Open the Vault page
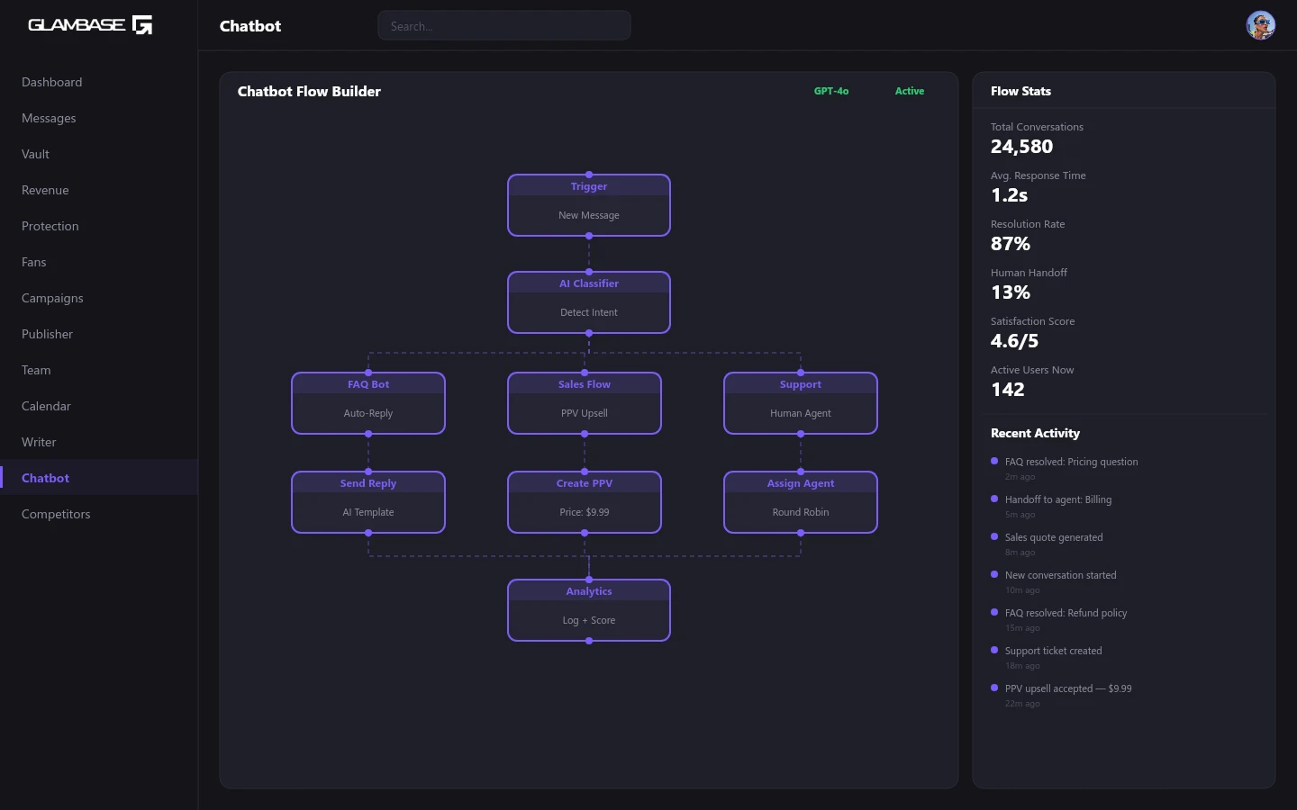The image size is (1297, 810). (x=36, y=154)
